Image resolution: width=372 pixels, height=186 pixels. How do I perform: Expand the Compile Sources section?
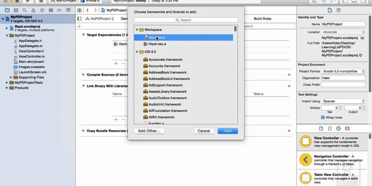pyautogui.click(x=84, y=75)
